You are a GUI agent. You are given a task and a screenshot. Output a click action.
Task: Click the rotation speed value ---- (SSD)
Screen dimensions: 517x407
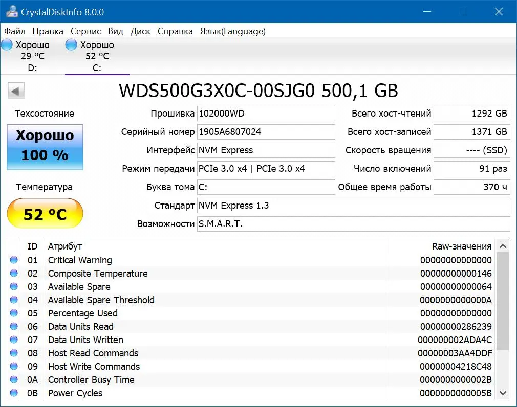tap(472, 150)
